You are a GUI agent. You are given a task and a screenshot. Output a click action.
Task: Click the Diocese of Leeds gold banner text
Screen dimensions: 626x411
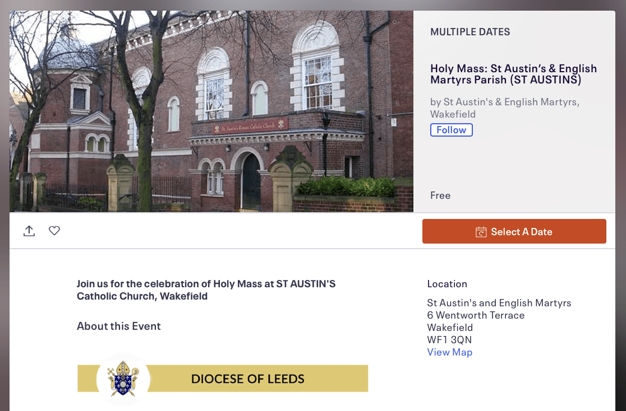[247, 379]
